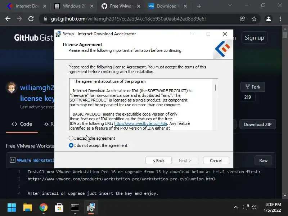The height and width of the screenshot is (216, 288).
Task: Close the Download VMware tab
Action: point(185,6)
